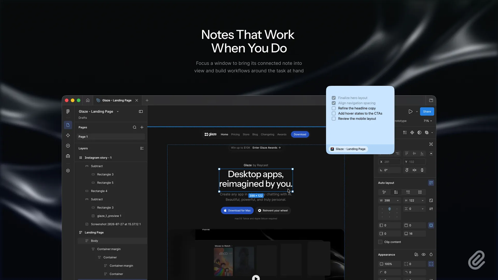
Task: Check Add hover states to the CTAs
Action: tap(334, 113)
